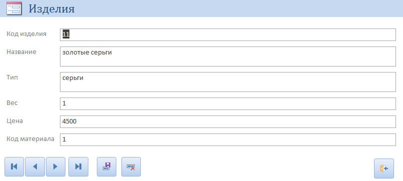Click the Код изделия label
This screenshot has width=403, height=181.
point(26,34)
